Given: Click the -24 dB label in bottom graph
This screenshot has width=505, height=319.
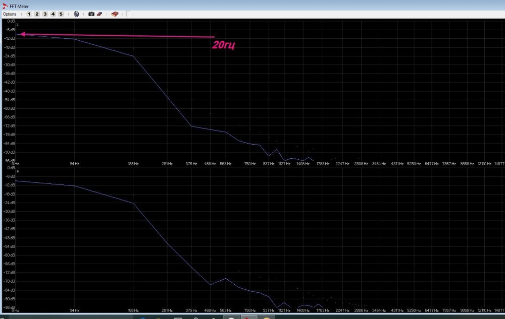Looking at the screenshot, I should coord(10,203).
